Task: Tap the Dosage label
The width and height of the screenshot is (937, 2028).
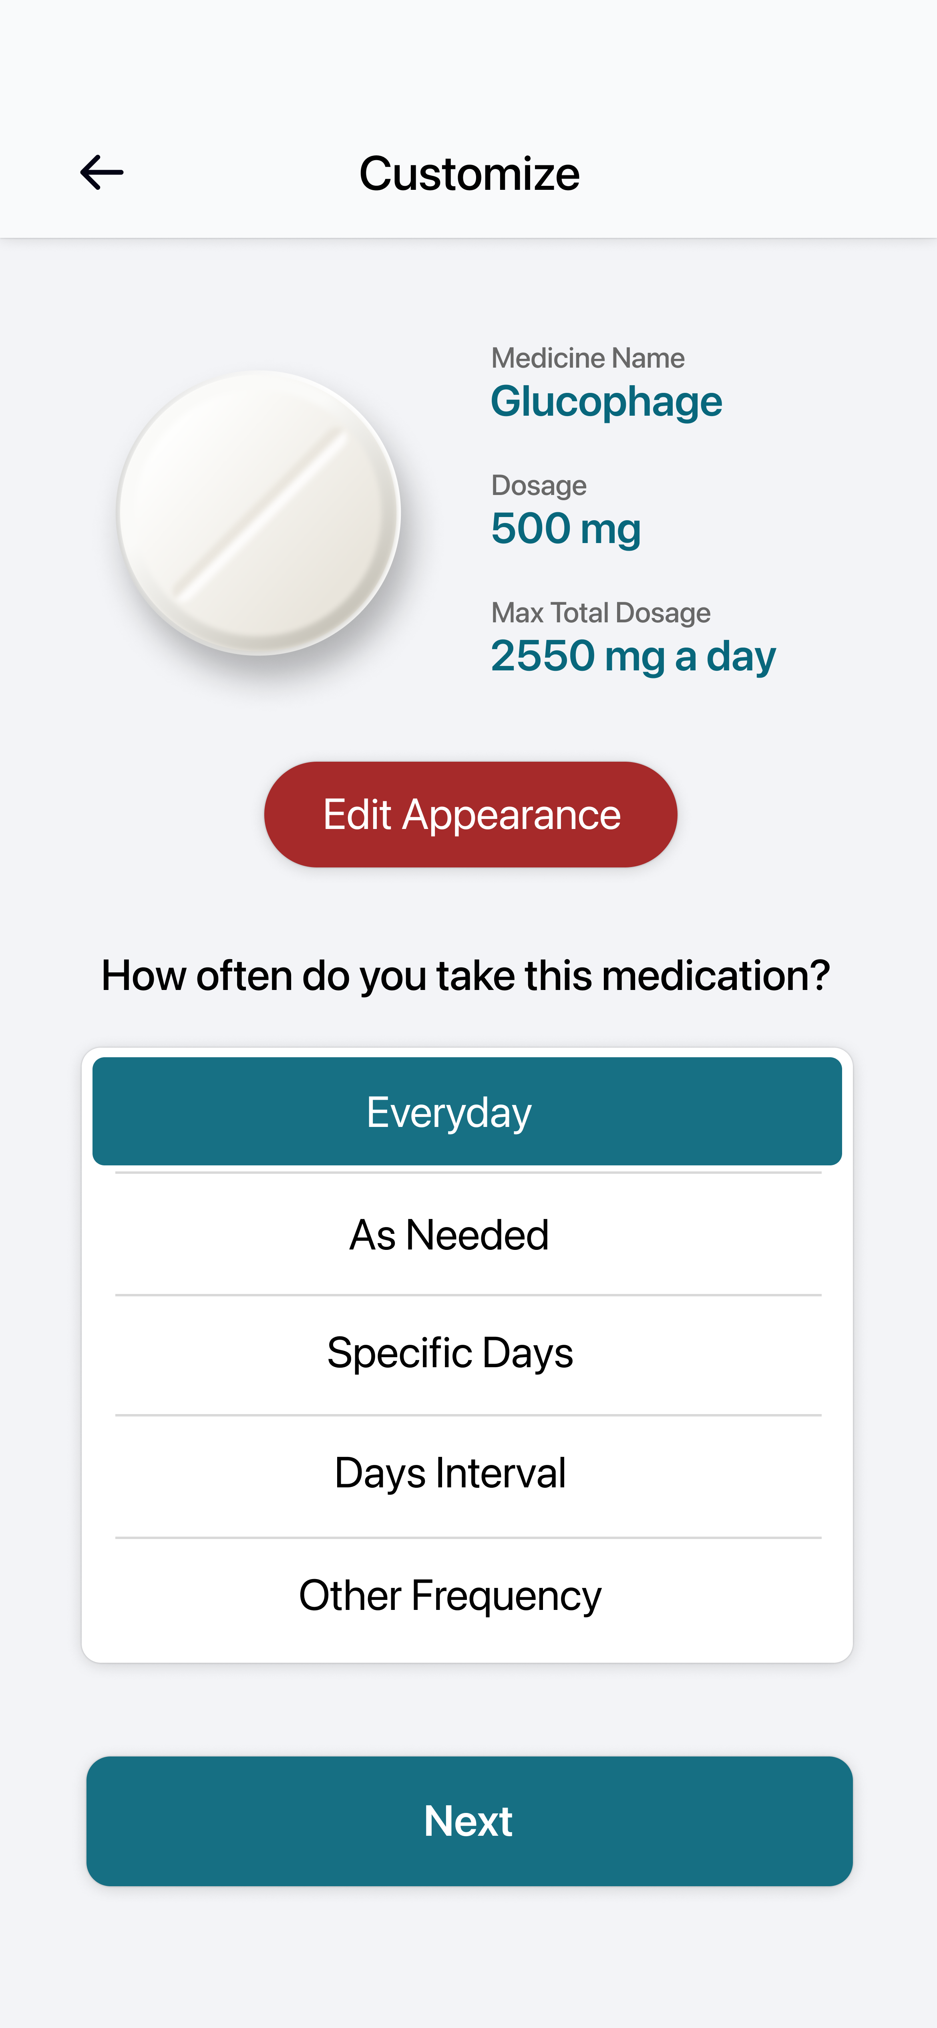Action: coord(539,486)
